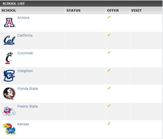This screenshot has width=163, height=139.
Task: Sort by the SCHOOL column header
Action: point(9,11)
